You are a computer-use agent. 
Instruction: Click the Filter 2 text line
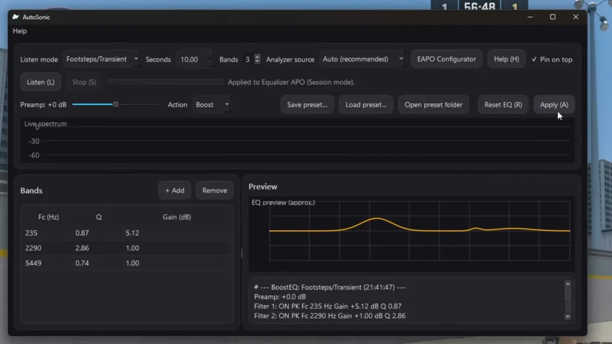pos(330,316)
